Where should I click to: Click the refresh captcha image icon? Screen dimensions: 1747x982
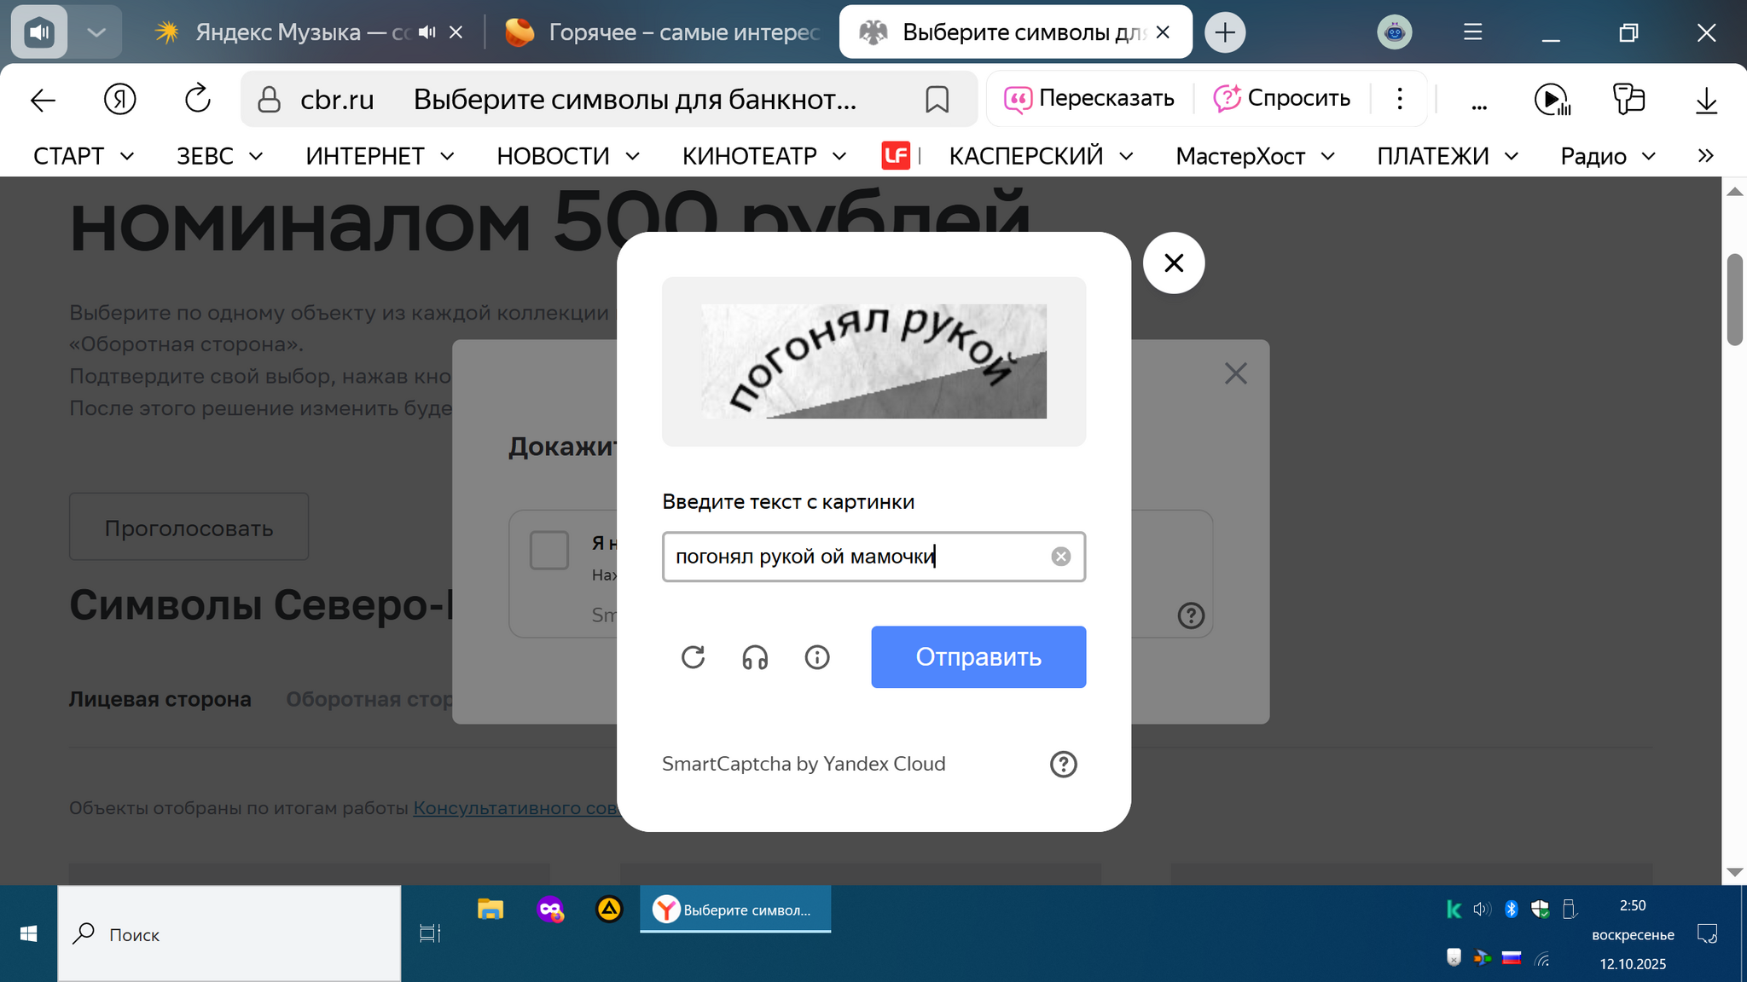pos(693,657)
